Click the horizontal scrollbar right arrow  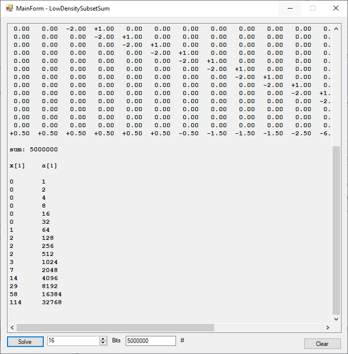(328, 328)
